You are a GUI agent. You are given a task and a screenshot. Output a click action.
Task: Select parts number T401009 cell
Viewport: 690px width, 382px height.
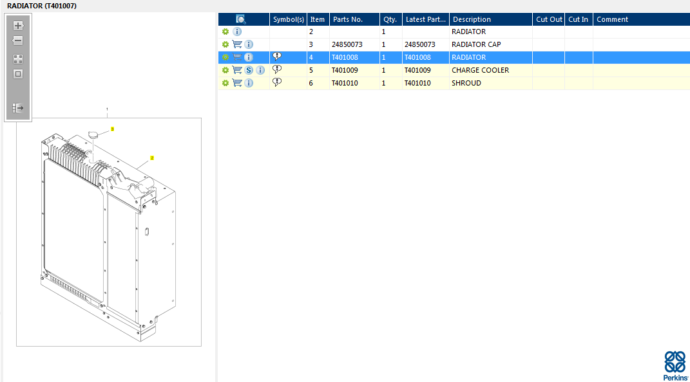point(355,70)
